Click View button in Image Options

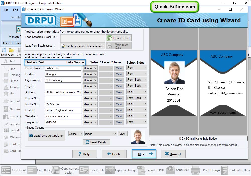[x=123, y=134]
